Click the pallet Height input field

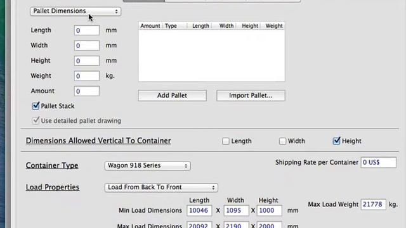click(86, 61)
